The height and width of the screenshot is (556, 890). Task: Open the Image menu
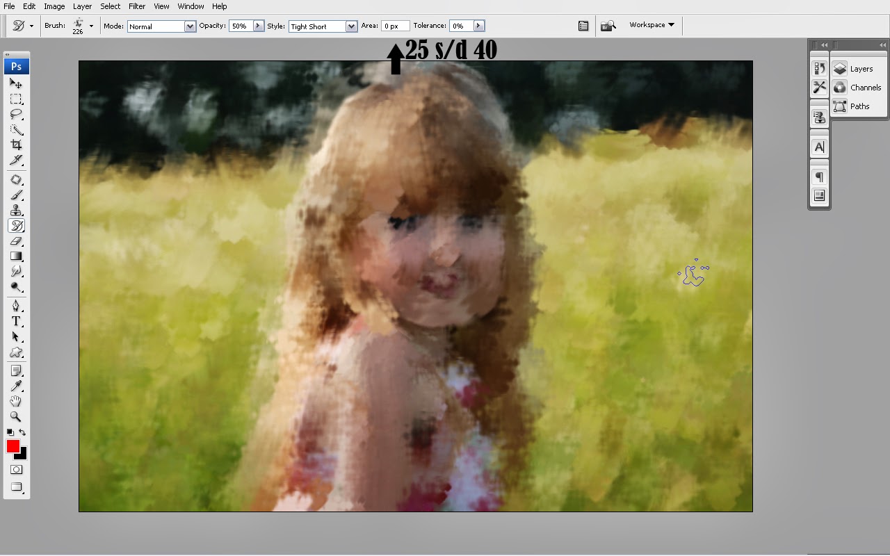point(54,6)
